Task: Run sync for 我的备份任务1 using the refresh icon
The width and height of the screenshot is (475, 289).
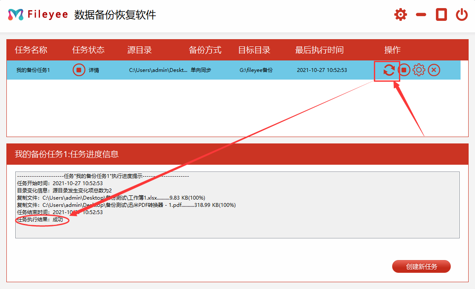Action: pos(389,70)
